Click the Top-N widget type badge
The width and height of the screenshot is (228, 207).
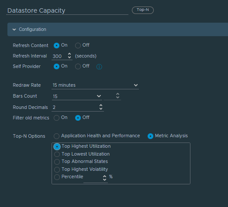point(143,10)
